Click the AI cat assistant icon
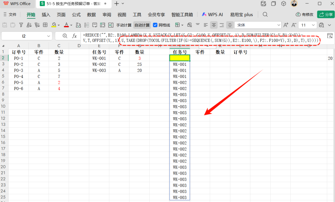Image resolution: width=335 pixels, height=202 pixels. coord(263,3)
